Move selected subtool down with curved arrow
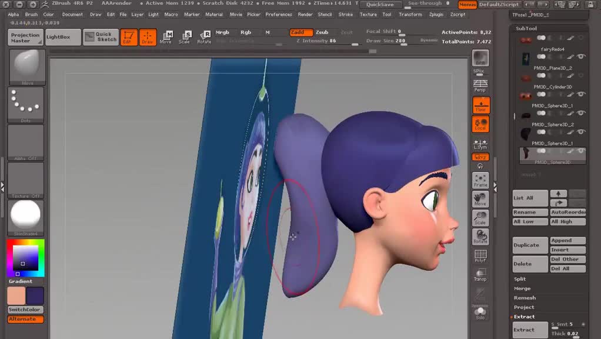This screenshot has height=339, width=601. tap(559, 203)
